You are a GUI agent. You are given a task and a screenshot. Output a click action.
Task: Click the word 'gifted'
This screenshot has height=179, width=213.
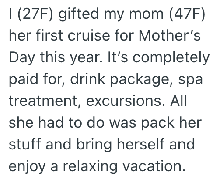[x=79, y=14]
